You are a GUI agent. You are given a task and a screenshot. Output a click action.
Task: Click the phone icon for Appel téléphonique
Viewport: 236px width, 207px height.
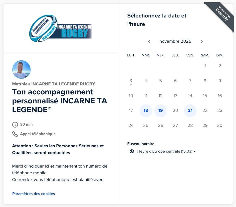tap(15, 134)
